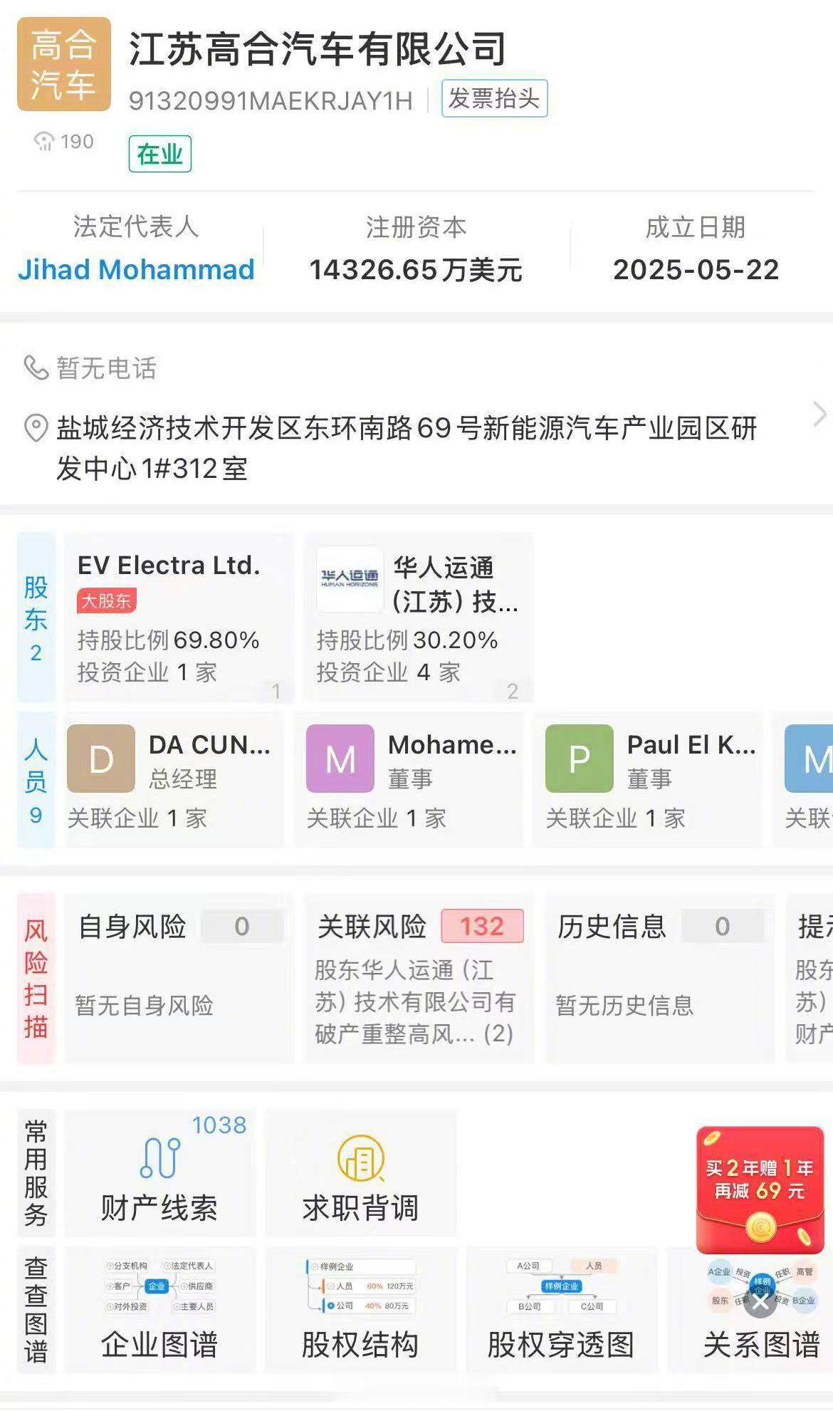Click the 高合汽车 company logo
The height and width of the screenshot is (1411, 833).
(64, 65)
